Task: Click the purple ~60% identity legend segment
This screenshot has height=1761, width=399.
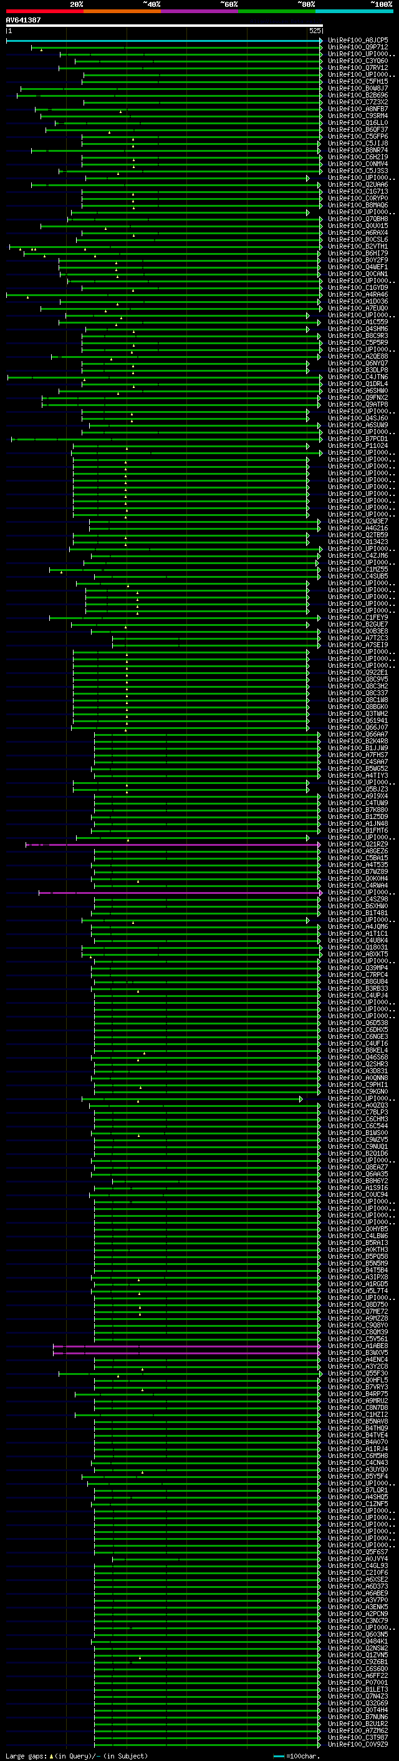Action: pyautogui.click(x=200, y=11)
